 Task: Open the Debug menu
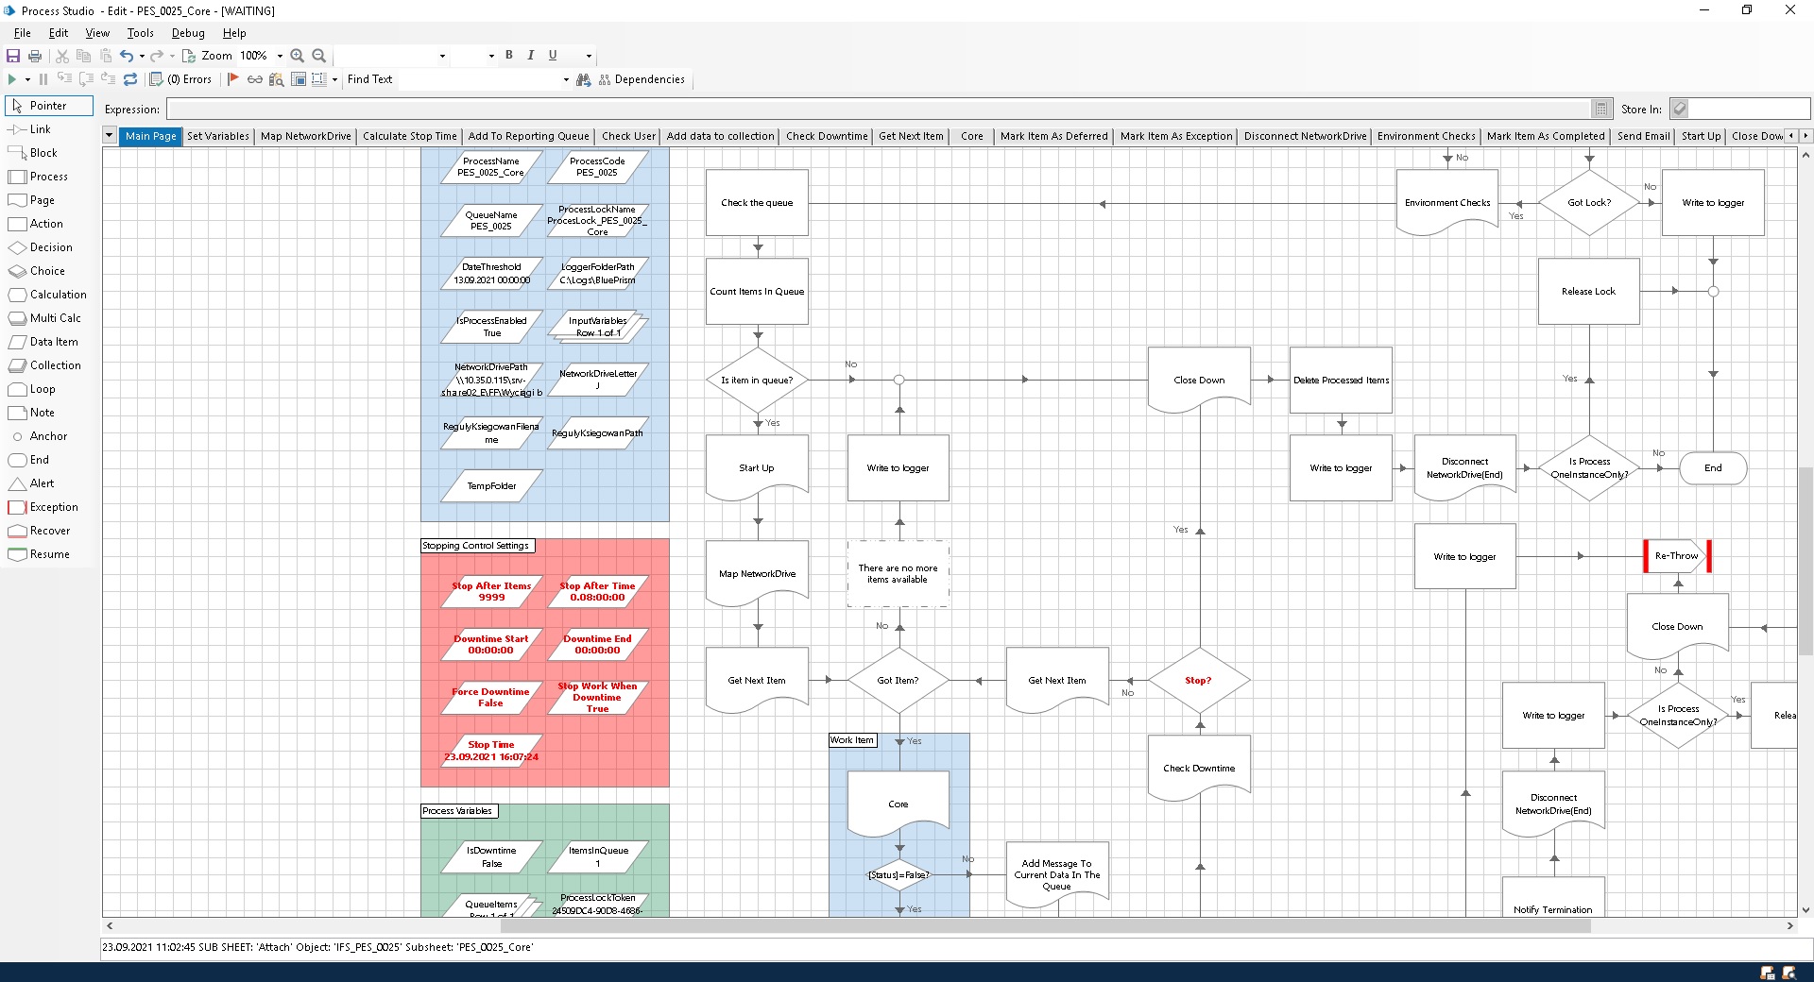(188, 33)
